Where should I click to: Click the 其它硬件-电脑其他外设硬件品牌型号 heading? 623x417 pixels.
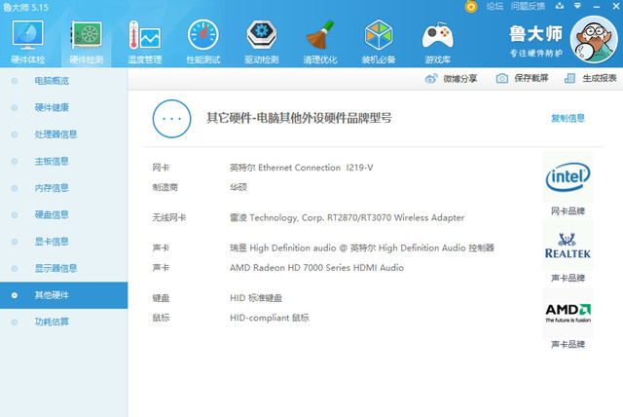click(299, 118)
